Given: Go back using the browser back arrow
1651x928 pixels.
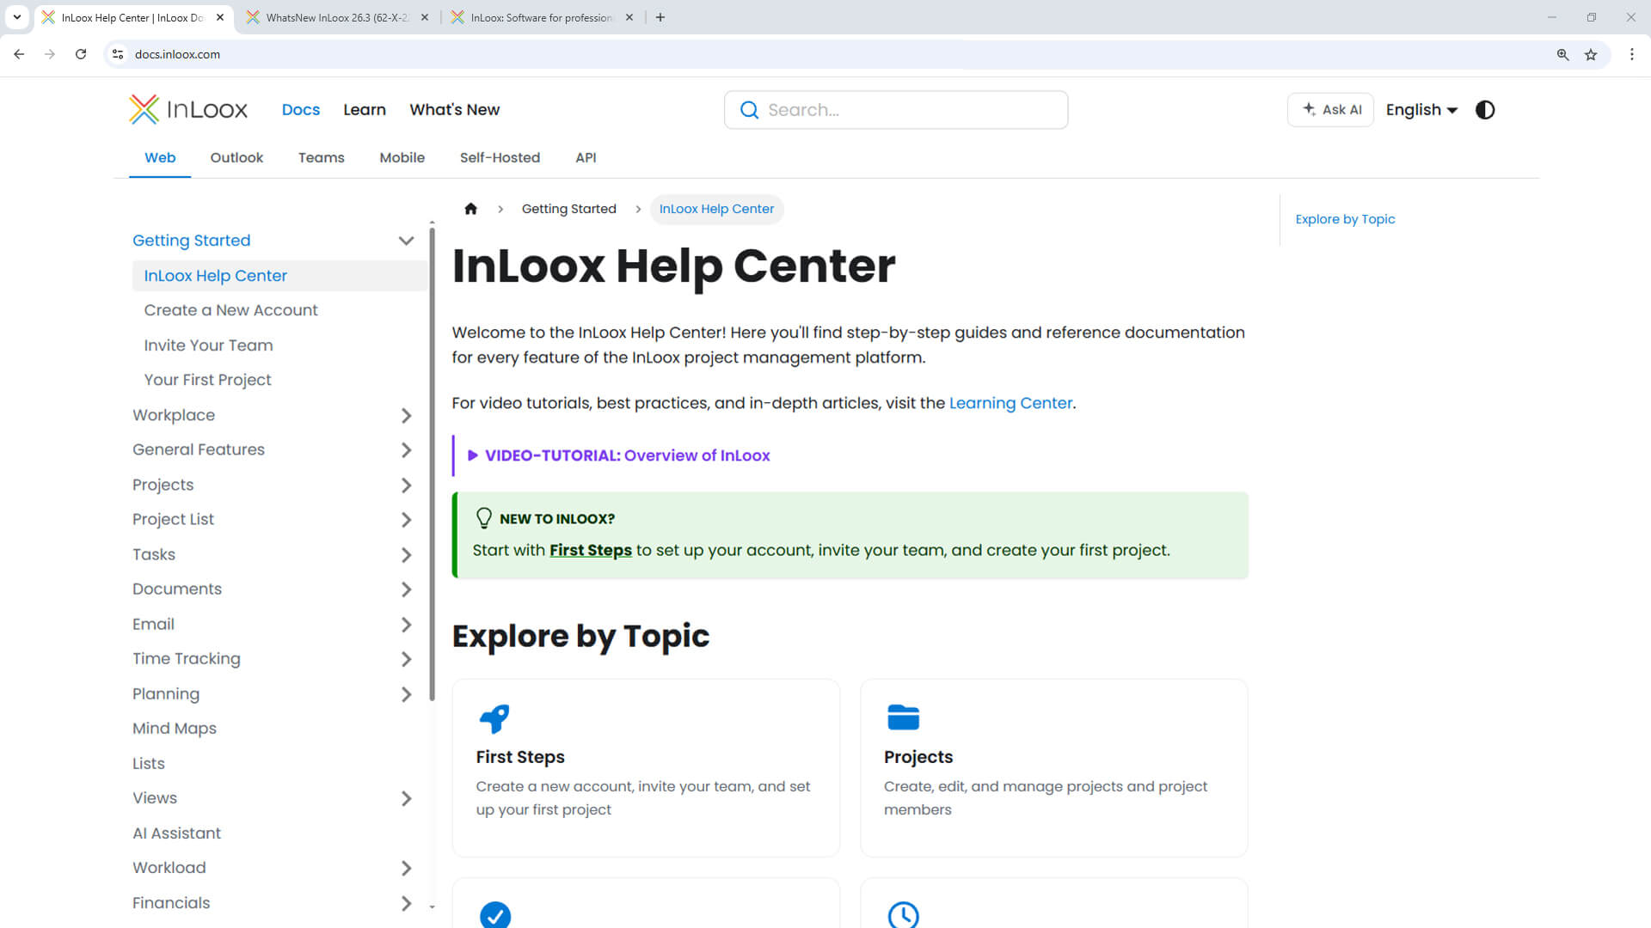Looking at the screenshot, I should point(19,54).
